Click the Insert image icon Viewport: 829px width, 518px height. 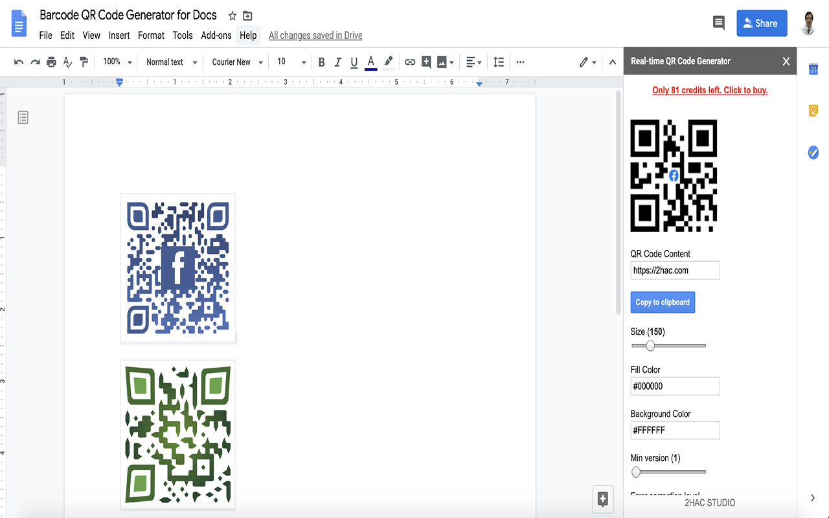coord(442,62)
